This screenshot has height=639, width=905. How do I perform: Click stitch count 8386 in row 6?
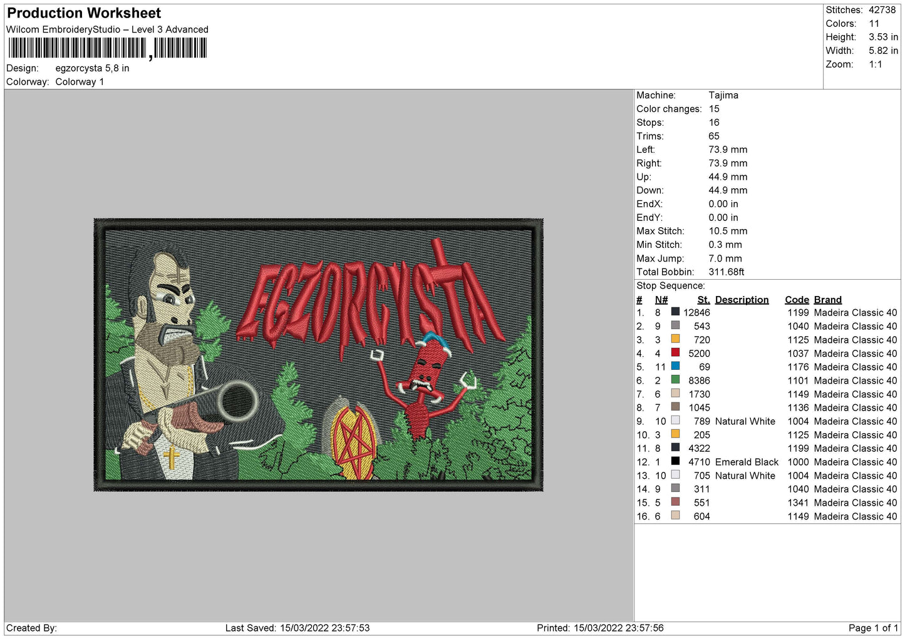(x=699, y=381)
